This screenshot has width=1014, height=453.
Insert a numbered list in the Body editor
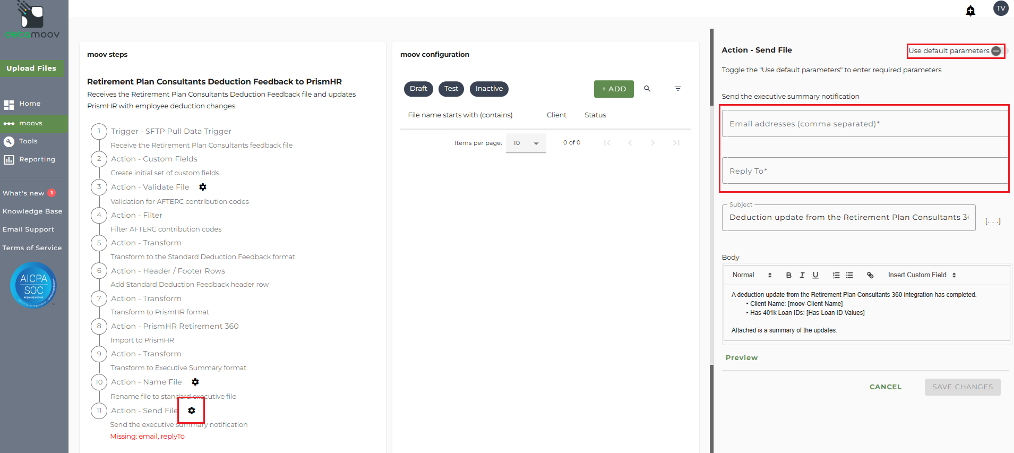836,275
